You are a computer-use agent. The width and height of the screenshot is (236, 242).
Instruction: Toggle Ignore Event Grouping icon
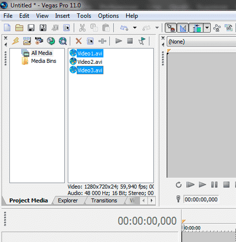coord(229,28)
